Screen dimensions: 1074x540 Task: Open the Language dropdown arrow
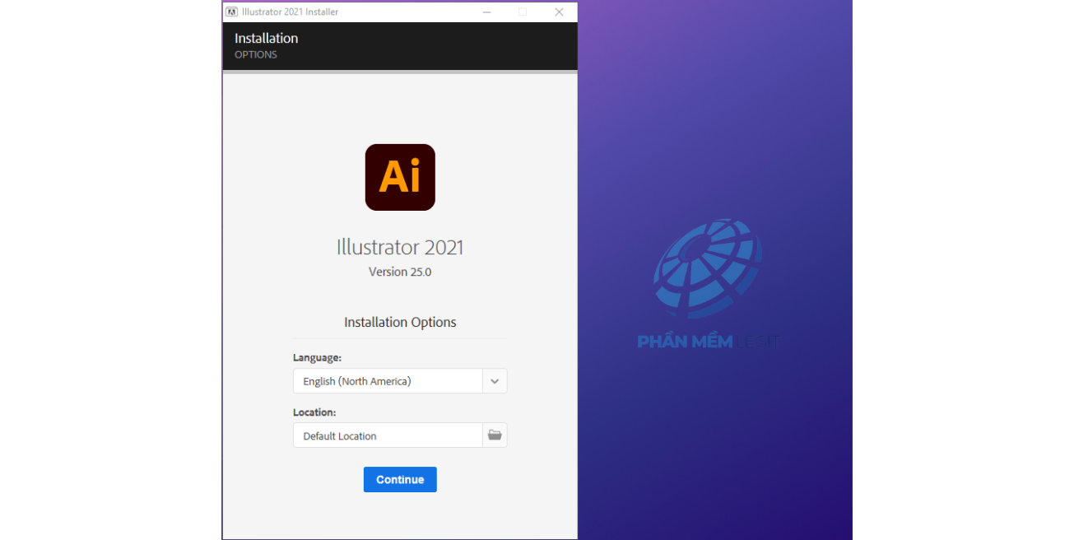[x=495, y=381]
